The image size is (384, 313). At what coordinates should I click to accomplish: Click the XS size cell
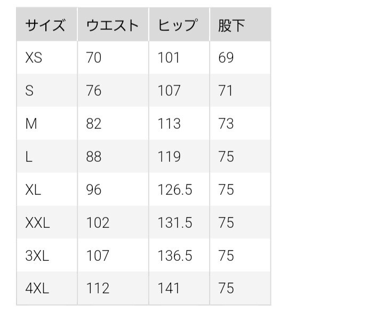tap(33, 57)
